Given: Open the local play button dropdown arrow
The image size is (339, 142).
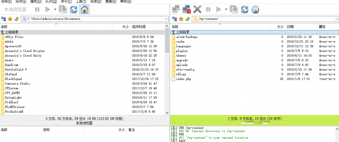Looking at the screenshot, I should tap(55, 10).
